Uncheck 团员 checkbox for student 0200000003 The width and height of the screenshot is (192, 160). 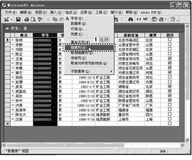coord(170,86)
